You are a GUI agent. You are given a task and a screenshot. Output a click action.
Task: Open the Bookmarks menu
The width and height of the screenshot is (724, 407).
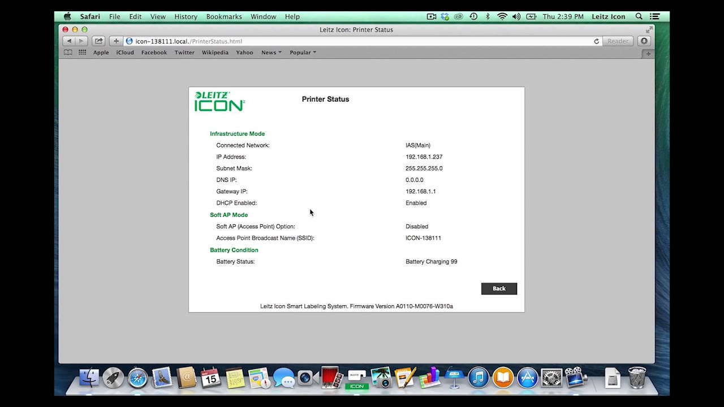pos(224,16)
